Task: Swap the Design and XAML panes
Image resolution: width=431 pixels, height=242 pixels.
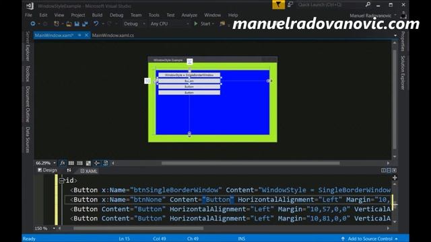Action: click(69, 170)
